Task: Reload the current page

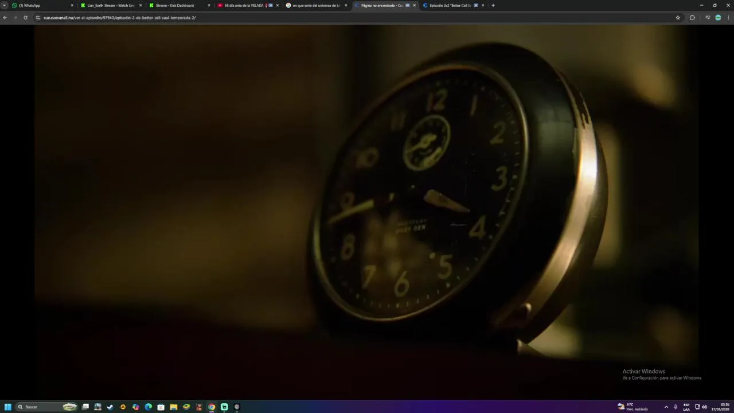Action: point(25,18)
